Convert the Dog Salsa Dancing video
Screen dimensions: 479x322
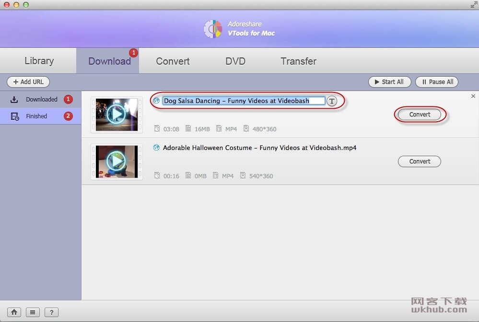point(420,115)
